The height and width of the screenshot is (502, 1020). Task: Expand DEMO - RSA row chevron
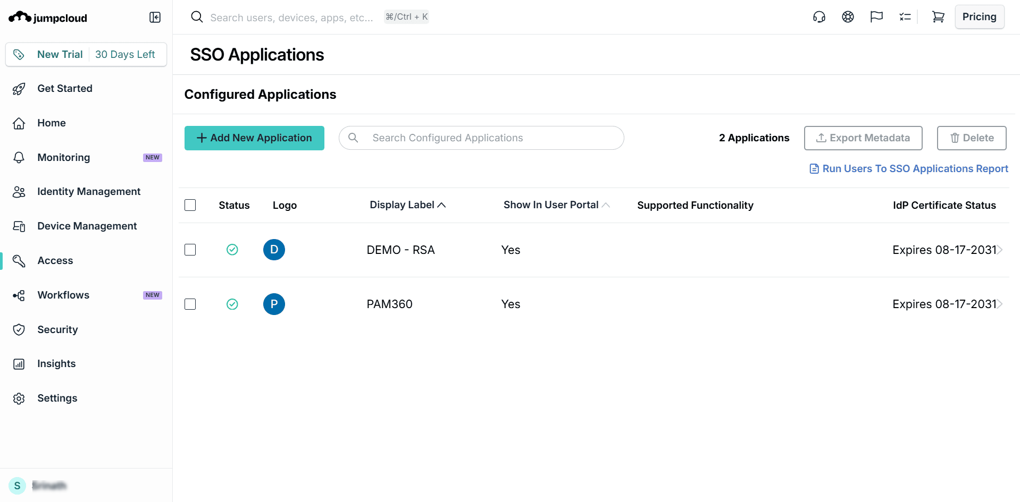pos(1000,250)
